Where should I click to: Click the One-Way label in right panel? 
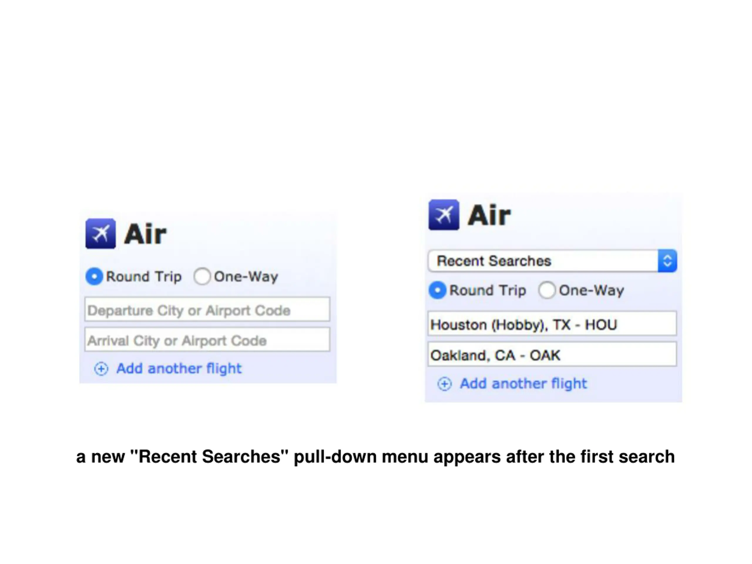pyautogui.click(x=592, y=291)
